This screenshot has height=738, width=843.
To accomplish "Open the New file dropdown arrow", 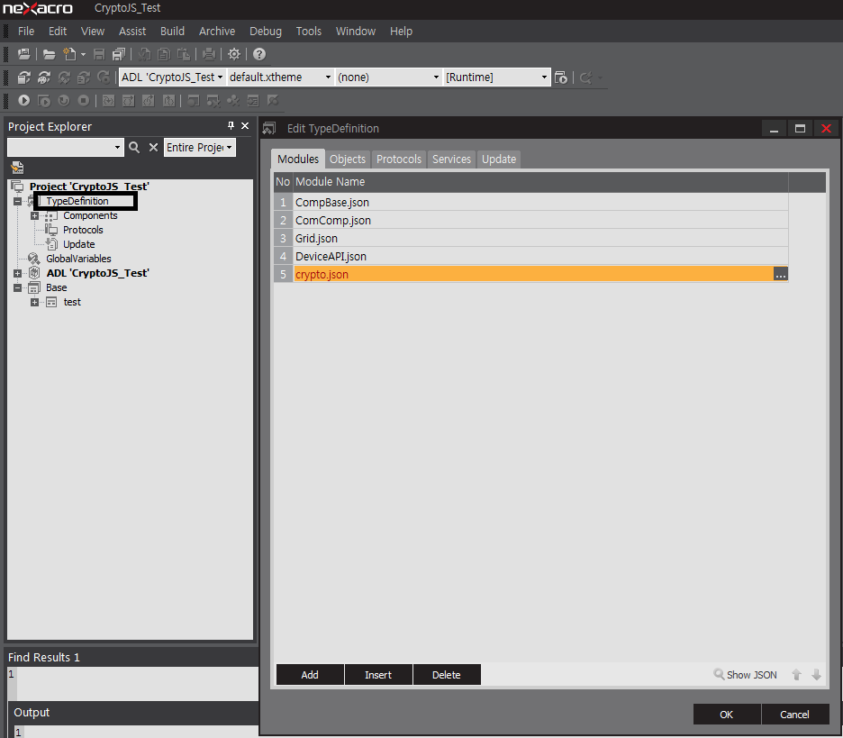I will coord(84,54).
